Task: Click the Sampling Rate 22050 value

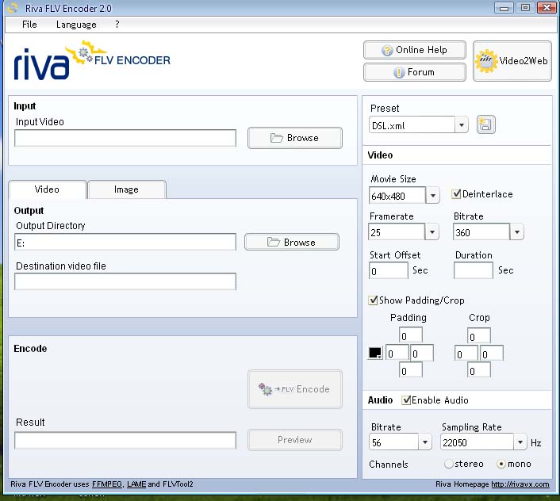Action: click(478, 442)
